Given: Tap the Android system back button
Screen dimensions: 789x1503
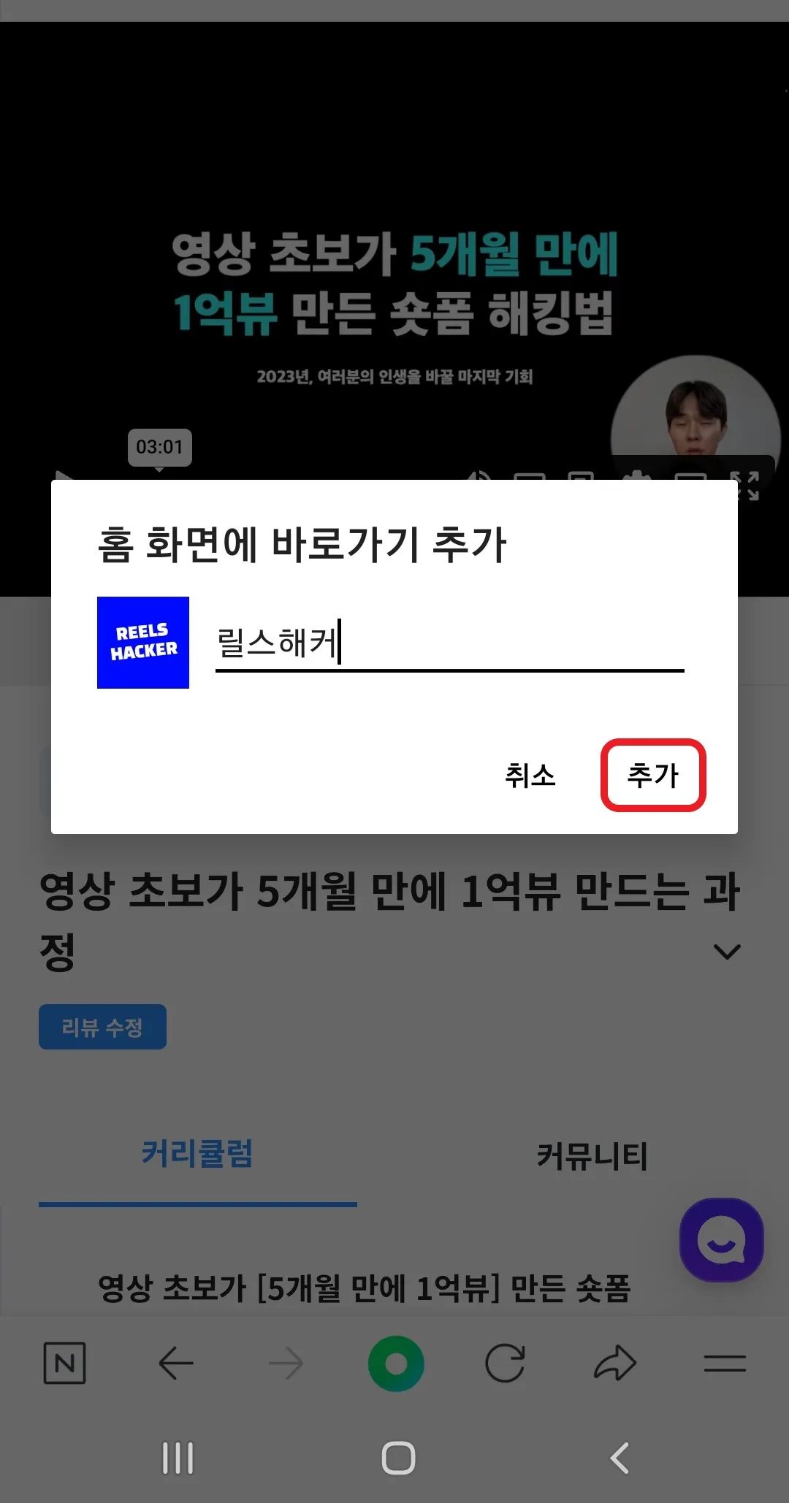Looking at the screenshot, I should [x=620, y=1458].
